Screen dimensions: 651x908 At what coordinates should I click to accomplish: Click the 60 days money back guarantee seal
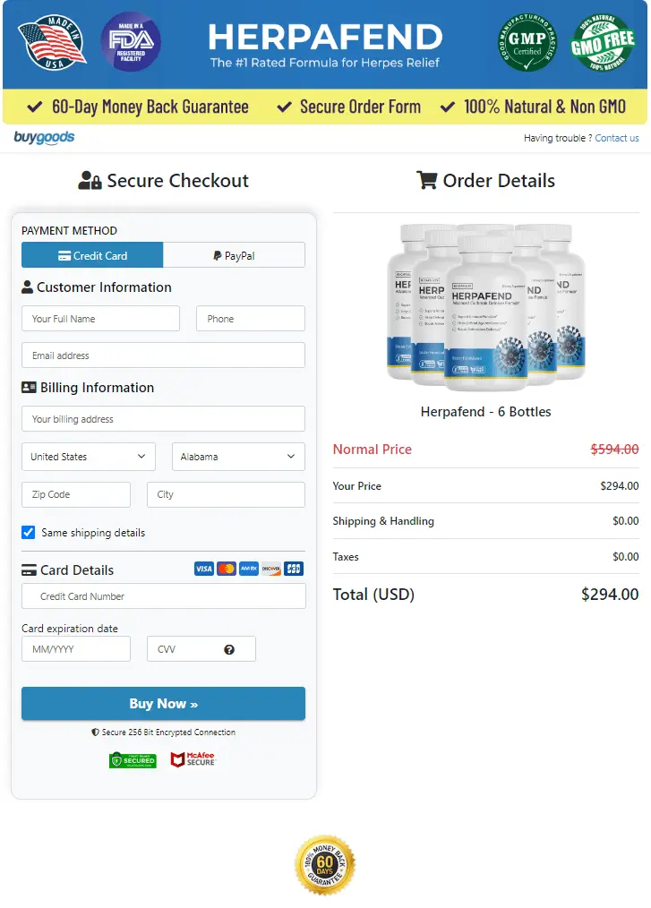pos(325,865)
